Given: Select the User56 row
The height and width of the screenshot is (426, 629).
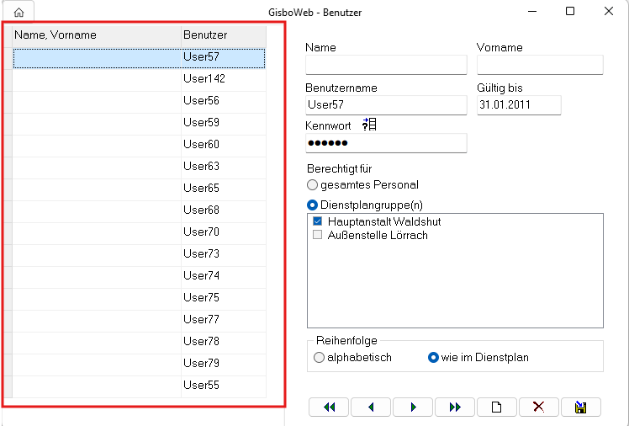Looking at the screenshot, I should [x=140, y=102].
